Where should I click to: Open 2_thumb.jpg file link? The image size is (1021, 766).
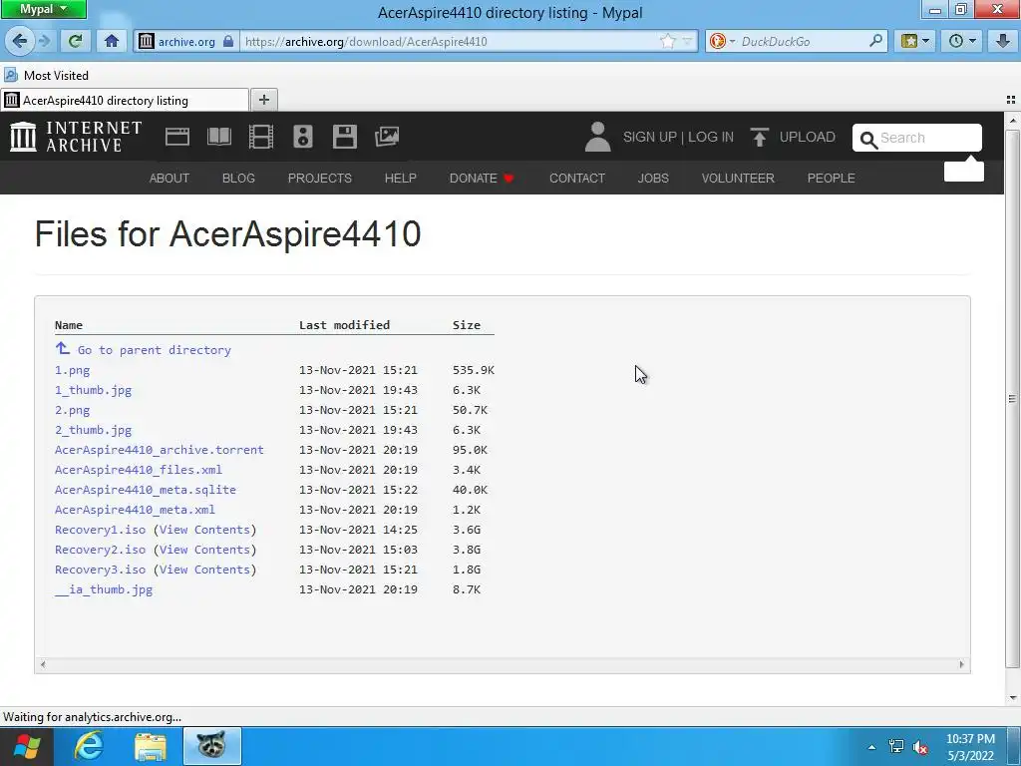click(x=93, y=430)
